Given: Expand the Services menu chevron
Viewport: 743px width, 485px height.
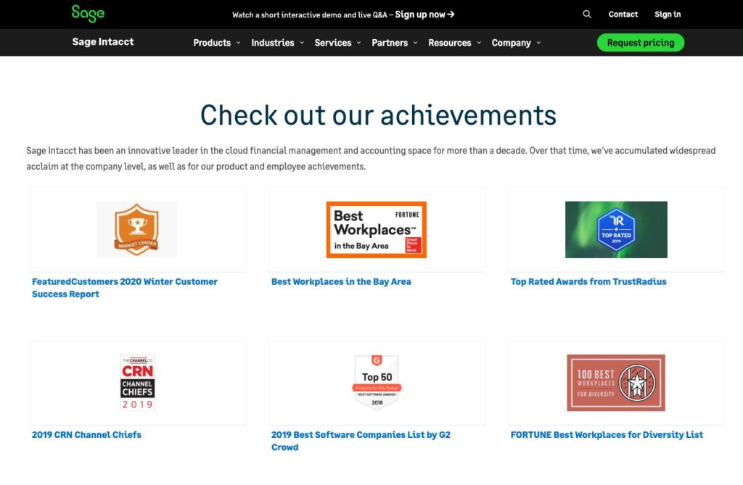Looking at the screenshot, I should 358,43.
